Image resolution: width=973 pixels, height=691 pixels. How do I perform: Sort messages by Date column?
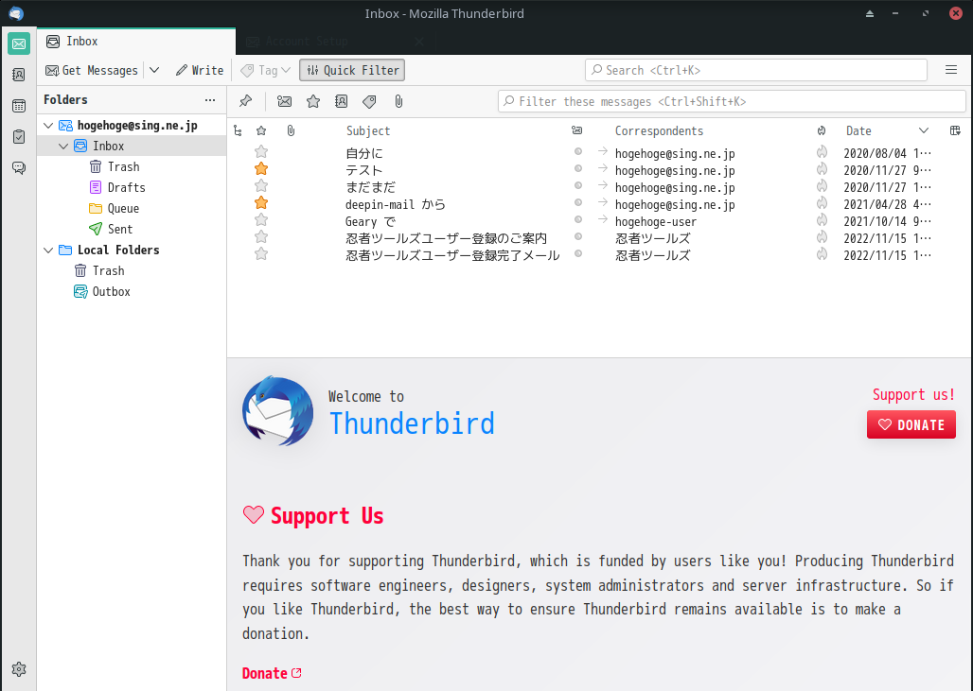[x=858, y=130]
